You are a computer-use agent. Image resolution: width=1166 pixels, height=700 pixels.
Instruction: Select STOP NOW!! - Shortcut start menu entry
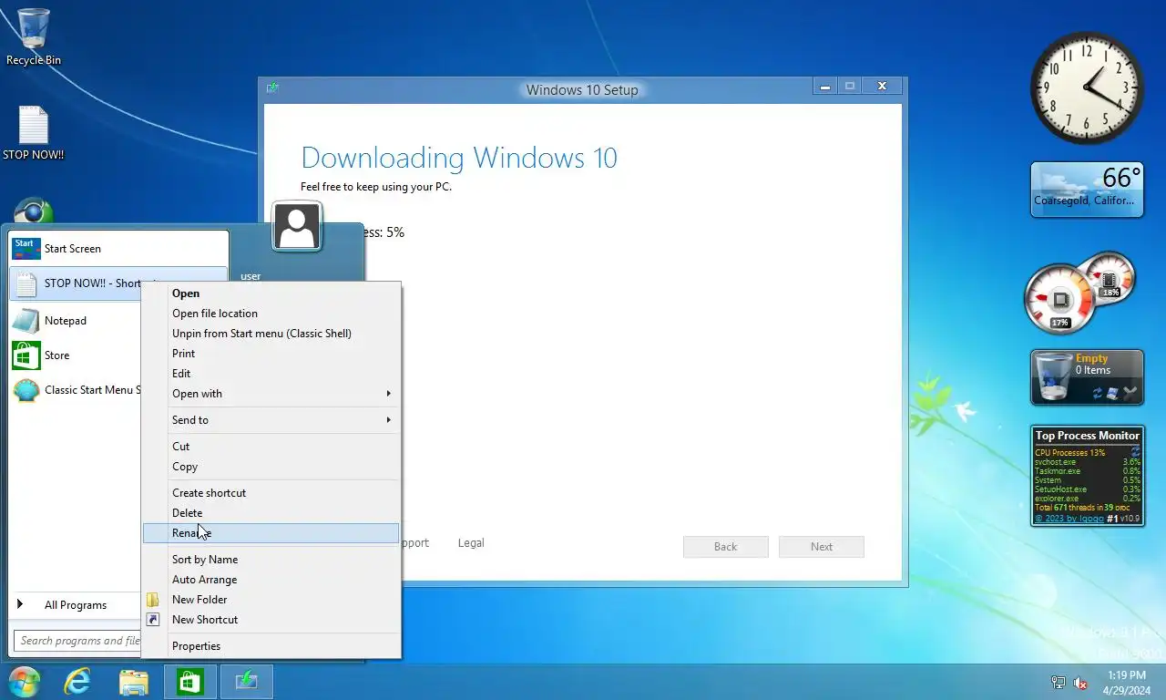pos(118,283)
